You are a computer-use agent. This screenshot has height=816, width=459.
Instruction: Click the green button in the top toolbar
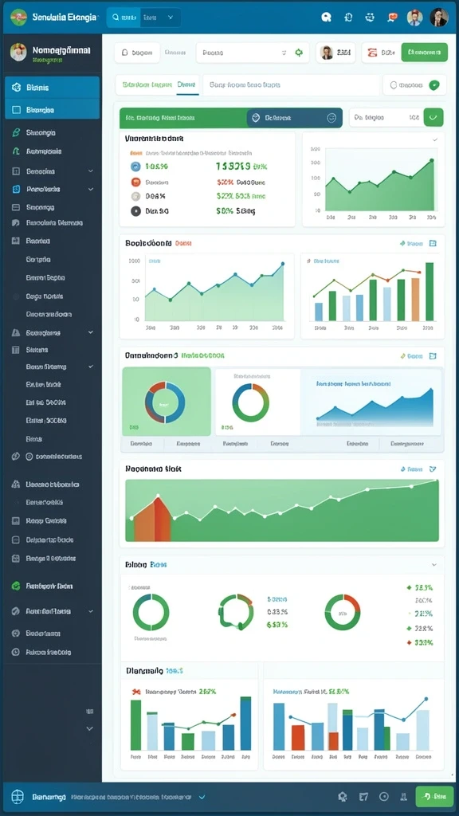(425, 53)
